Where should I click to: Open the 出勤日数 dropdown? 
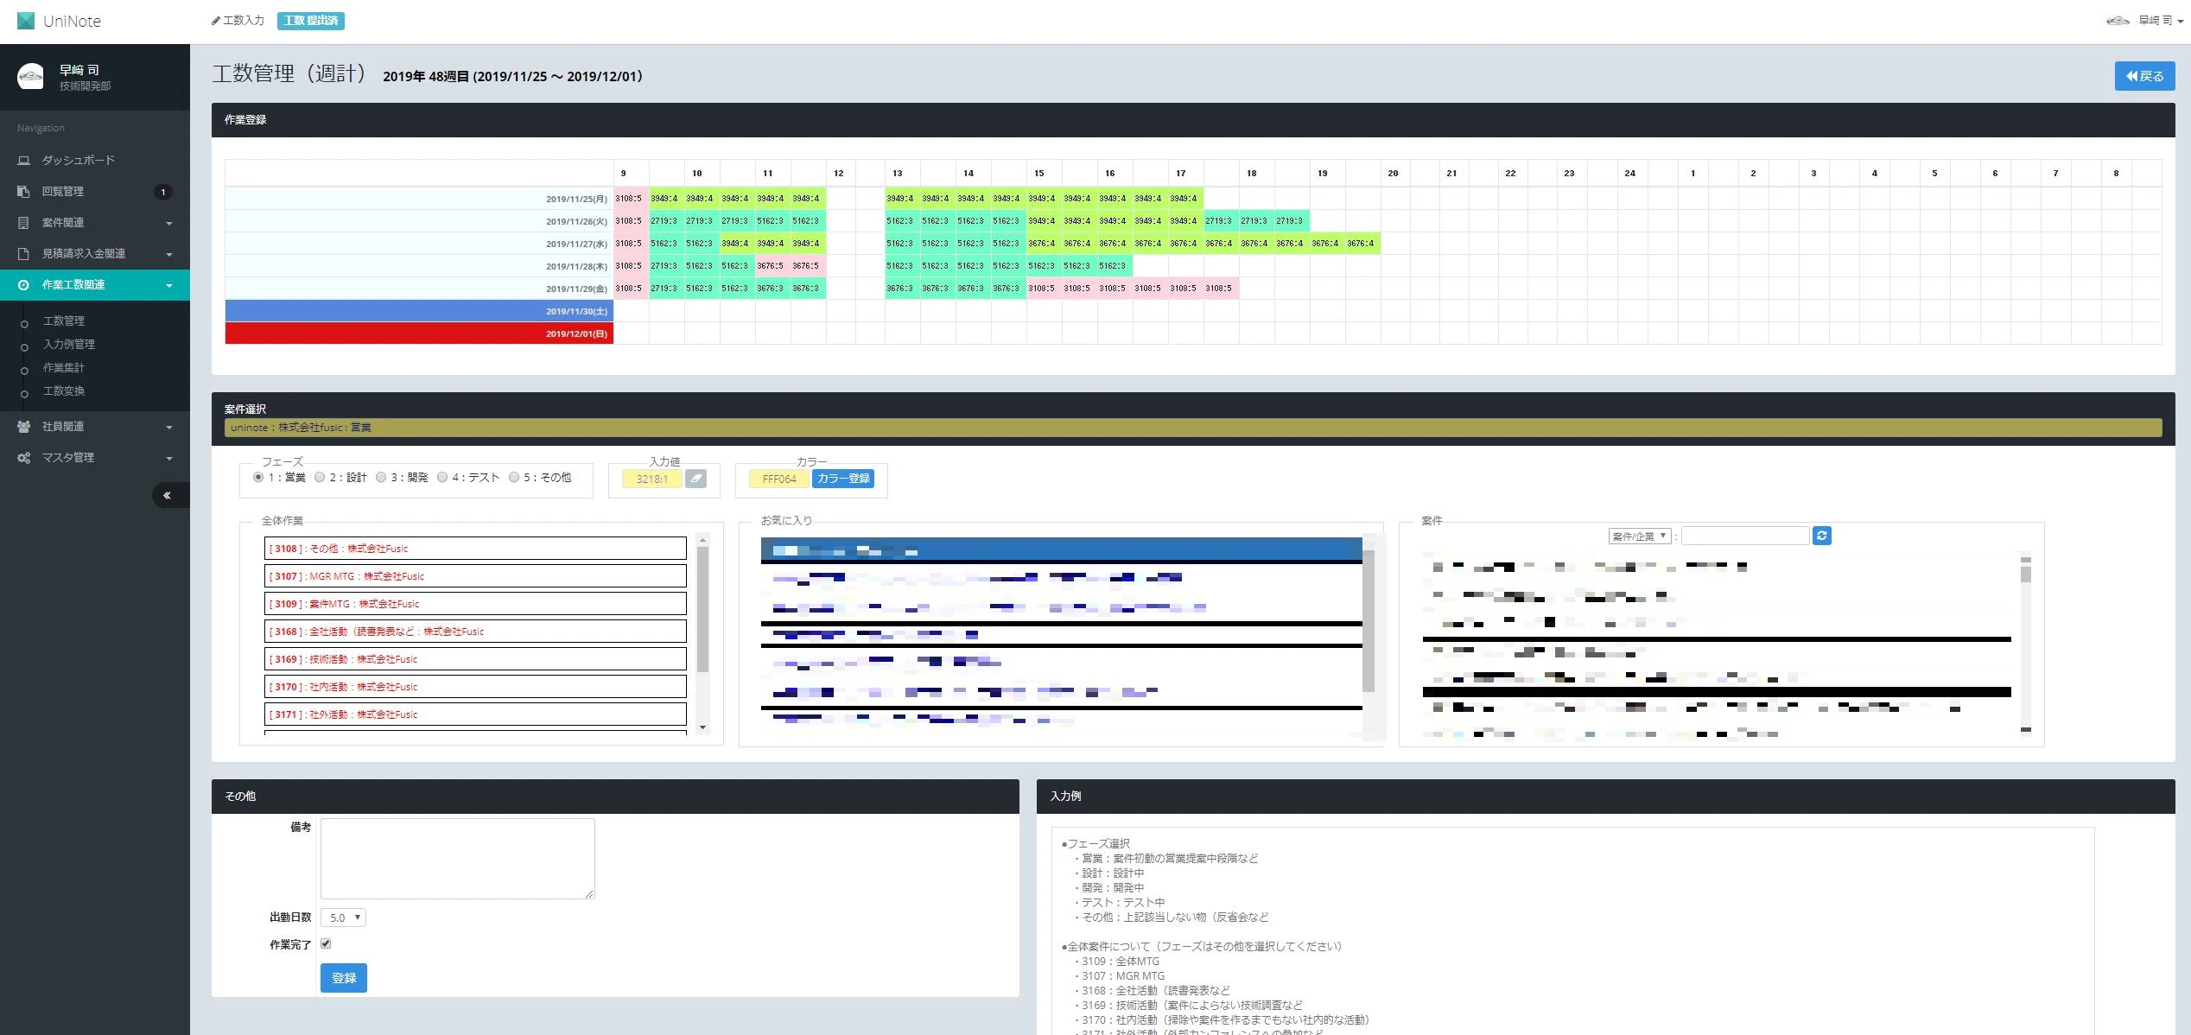coord(343,918)
